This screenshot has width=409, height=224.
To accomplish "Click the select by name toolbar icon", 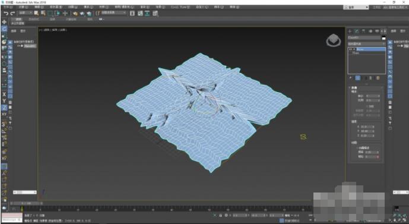I will (43, 13).
